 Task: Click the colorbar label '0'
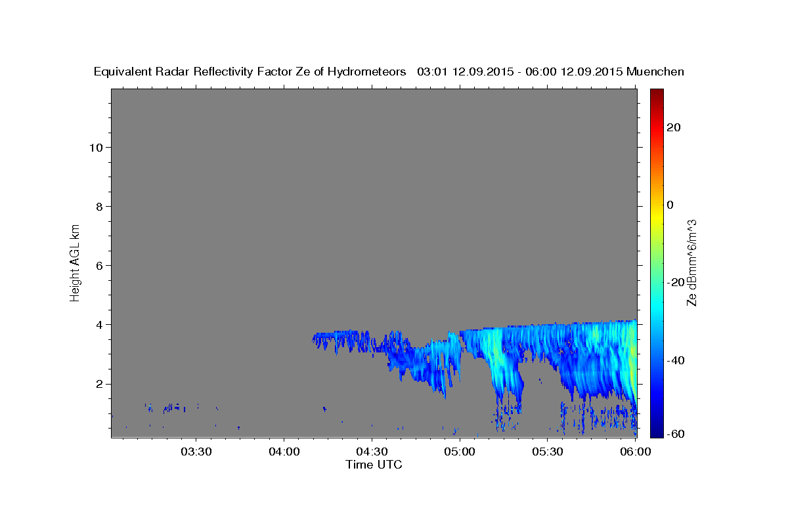[x=670, y=205]
